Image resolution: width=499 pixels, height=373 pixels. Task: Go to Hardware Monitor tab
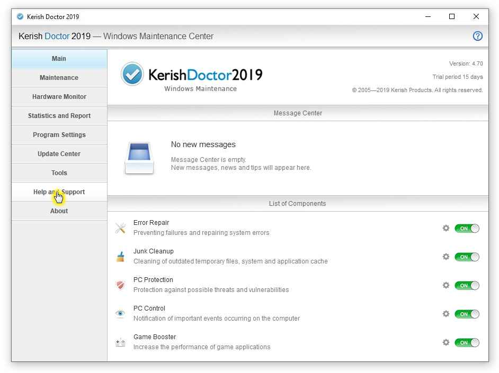[x=59, y=97]
